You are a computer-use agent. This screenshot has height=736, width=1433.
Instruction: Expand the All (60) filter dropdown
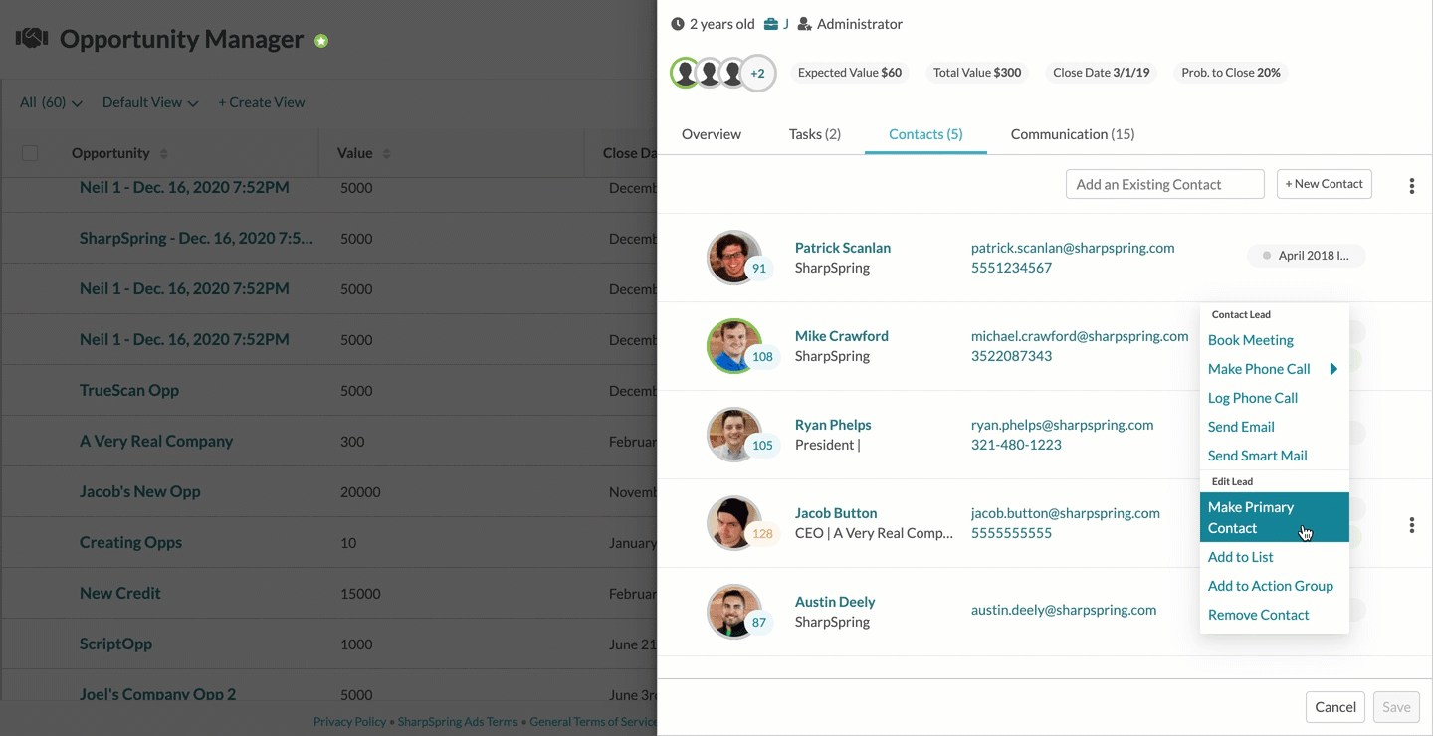51,102
